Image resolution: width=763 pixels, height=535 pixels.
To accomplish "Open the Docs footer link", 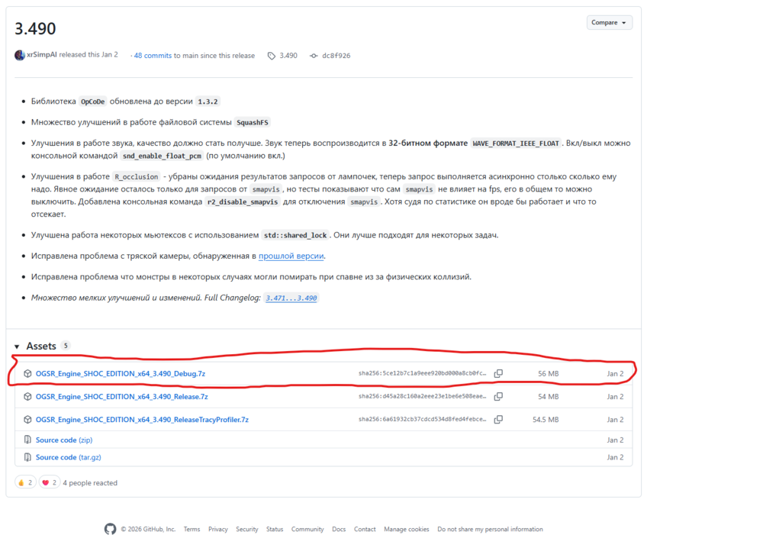I will click(339, 529).
